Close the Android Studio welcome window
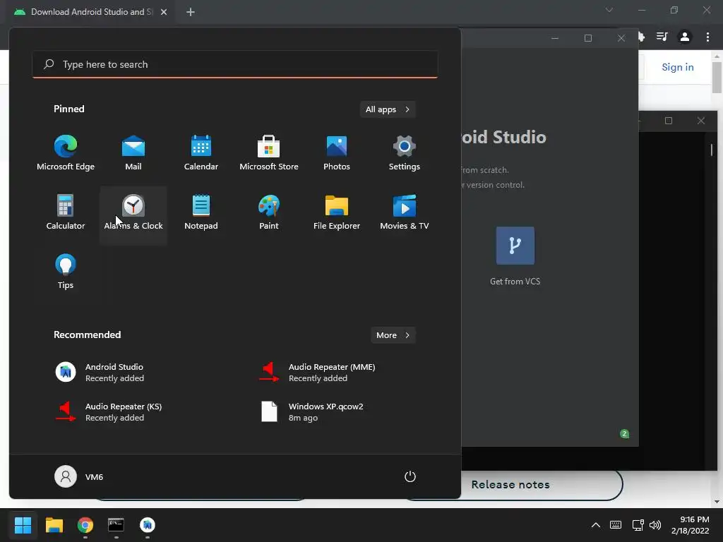 pos(621,38)
